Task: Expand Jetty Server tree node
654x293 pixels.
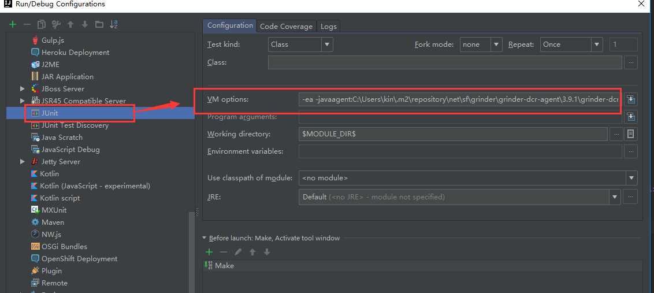Action: coord(23,162)
